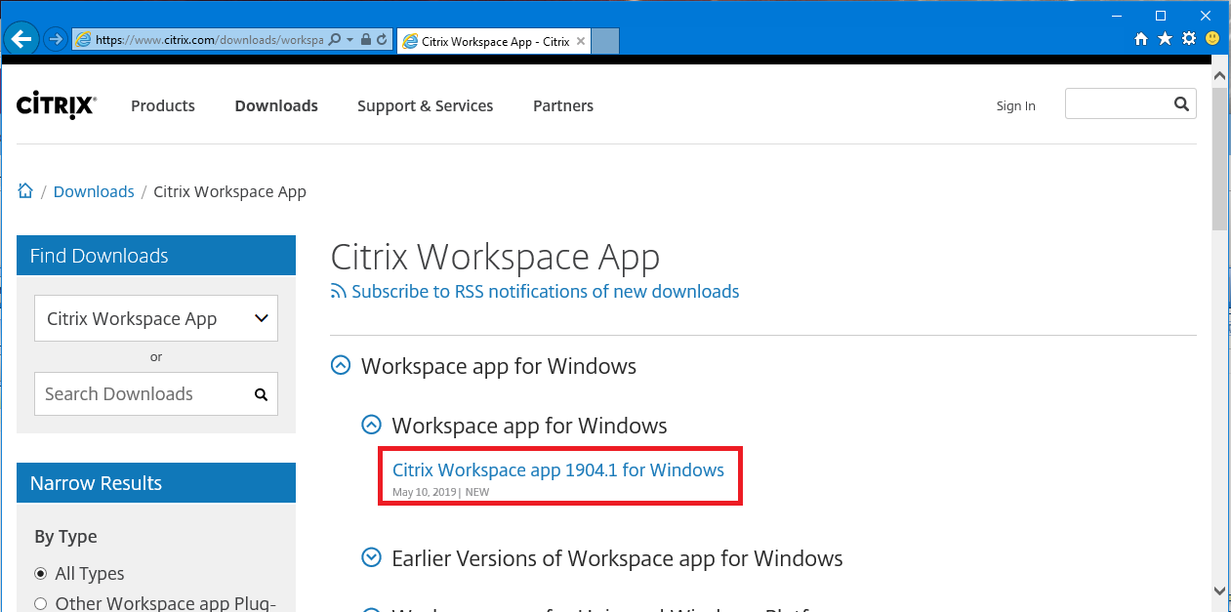The width and height of the screenshot is (1231, 612).
Task: Click the By Type heading
Action: tap(65, 537)
